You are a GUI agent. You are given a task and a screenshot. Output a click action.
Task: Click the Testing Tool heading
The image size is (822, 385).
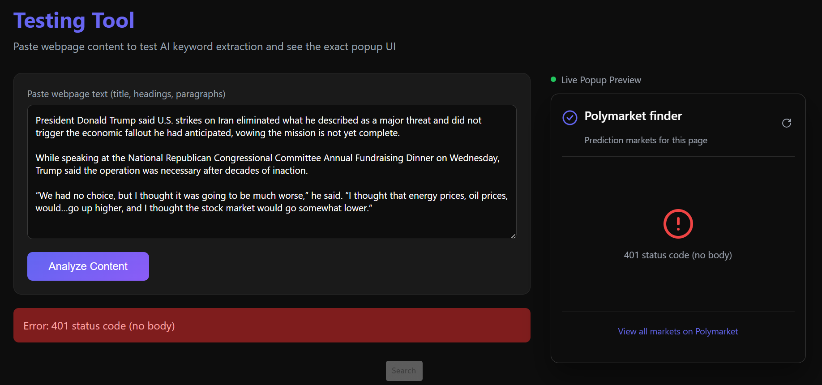[74, 21]
